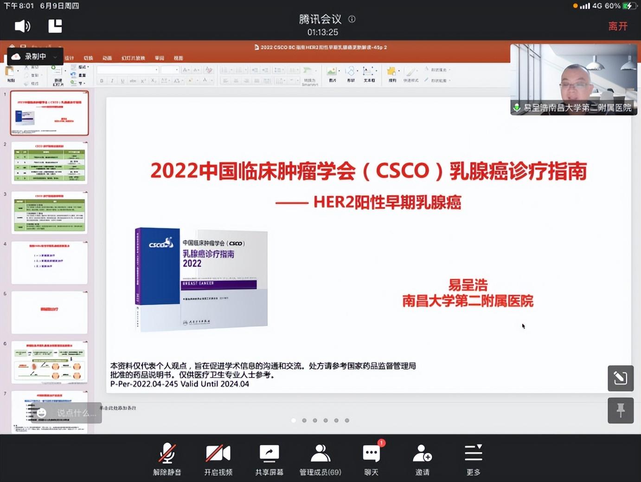The image size is (641, 482).
Task: Click the increase font size icon
Action: click(186, 70)
